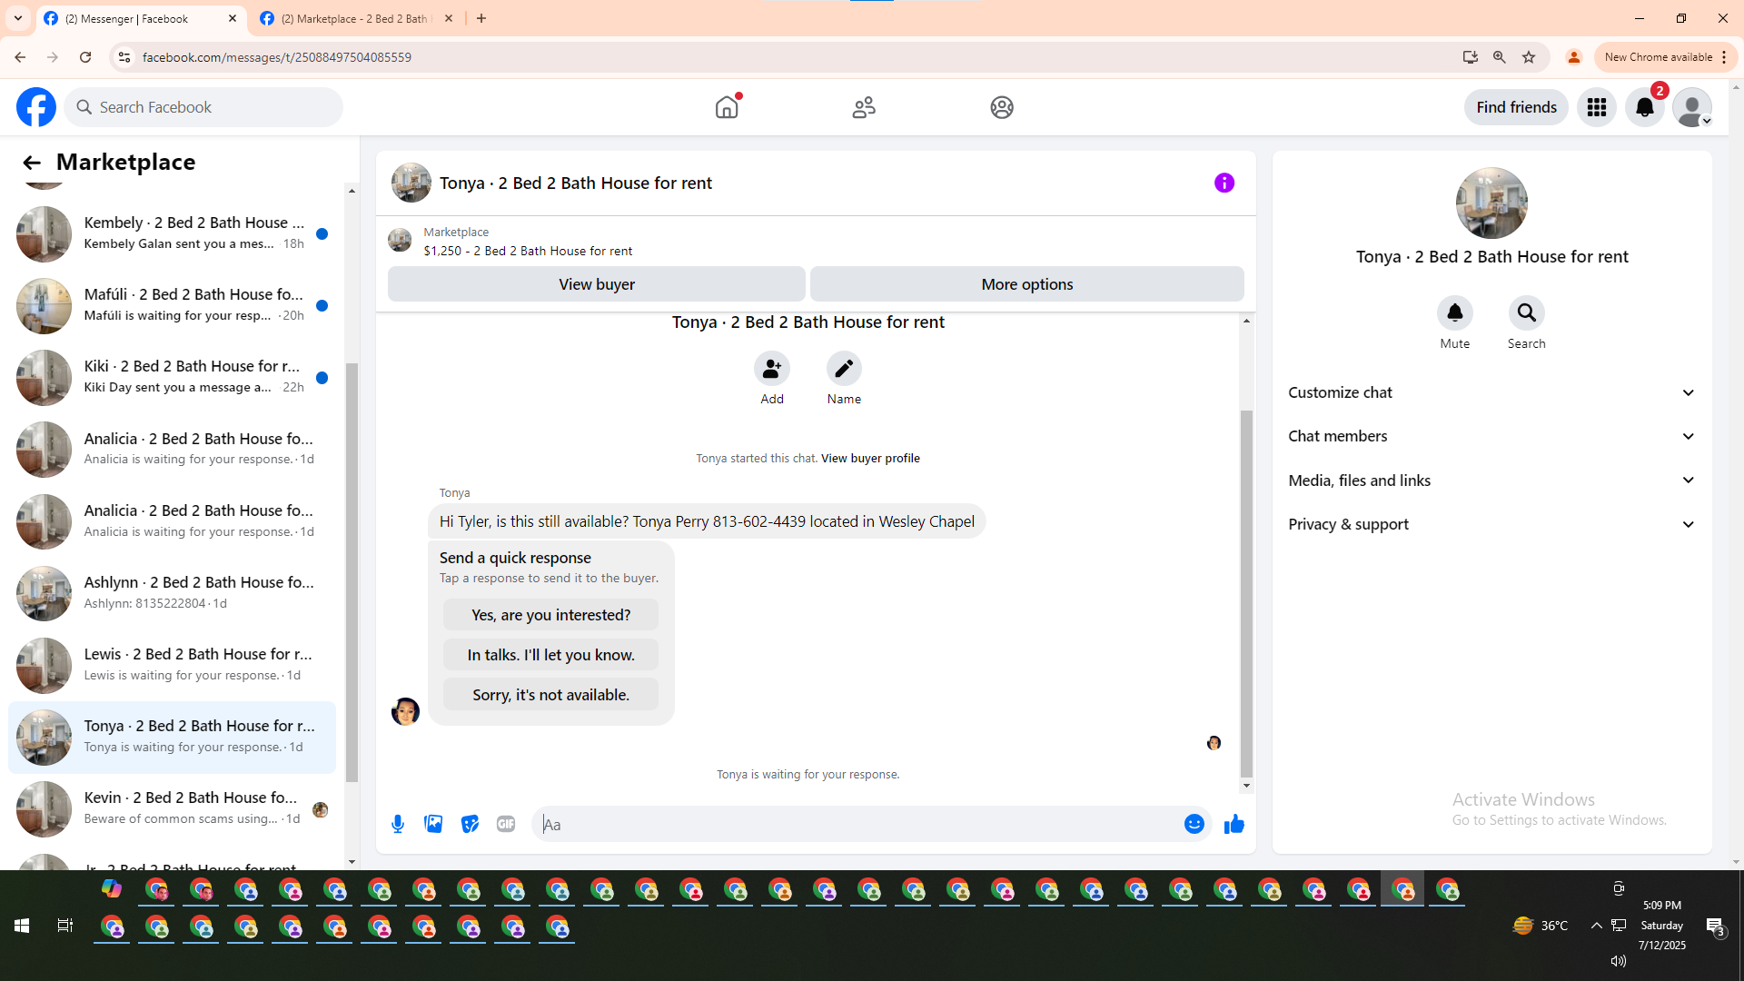The width and height of the screenshot is (1744, 981).
Task: Go to the Facebook Home tab
Action: pos(727,107)
